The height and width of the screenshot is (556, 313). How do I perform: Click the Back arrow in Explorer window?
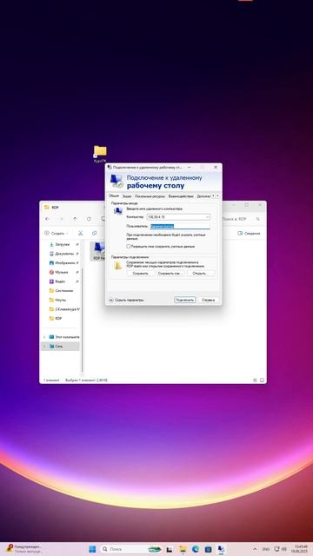[47, 219]
